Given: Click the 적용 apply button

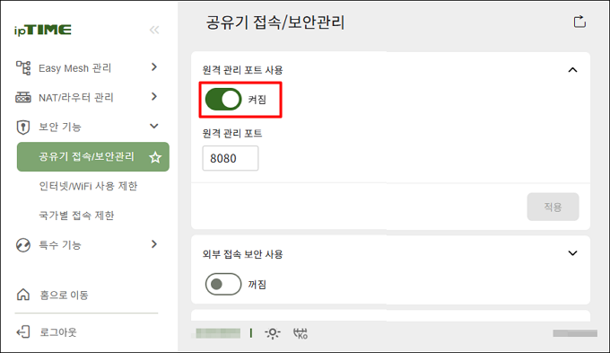Looking at the screenshot, I should tap(553, 207).
